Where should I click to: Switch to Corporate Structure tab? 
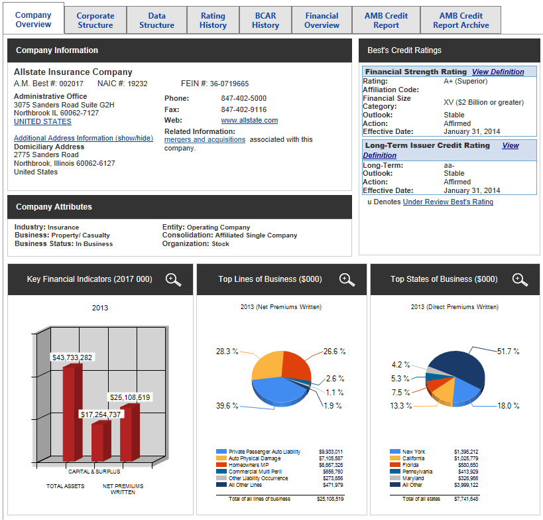(x=95, y=21)
